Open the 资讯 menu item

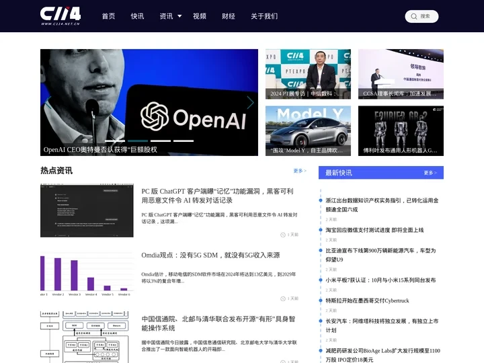166,16
